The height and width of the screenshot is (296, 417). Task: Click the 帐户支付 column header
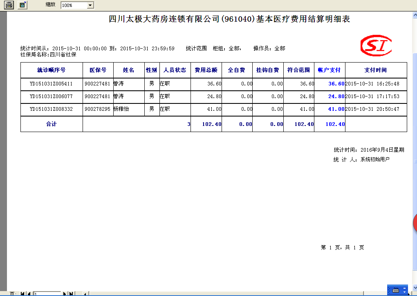(x=329, y=70)
